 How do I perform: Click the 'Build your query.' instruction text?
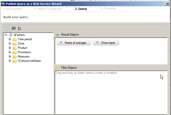[16, 17]
